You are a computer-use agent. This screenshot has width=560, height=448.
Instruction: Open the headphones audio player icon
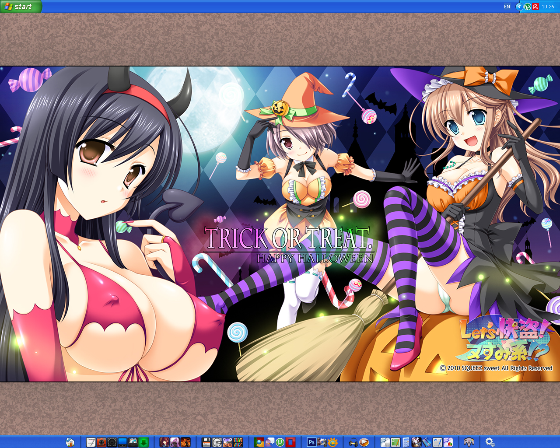tap(353, 442)
